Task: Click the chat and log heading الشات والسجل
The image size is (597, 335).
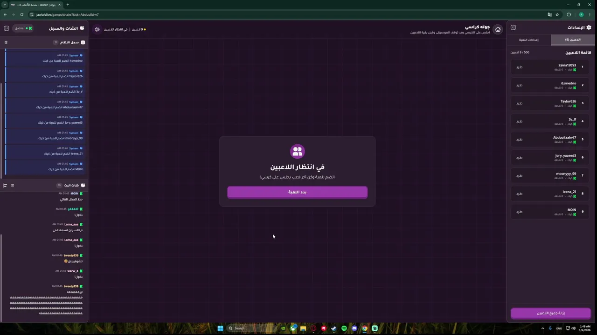Action: point(63,28)
